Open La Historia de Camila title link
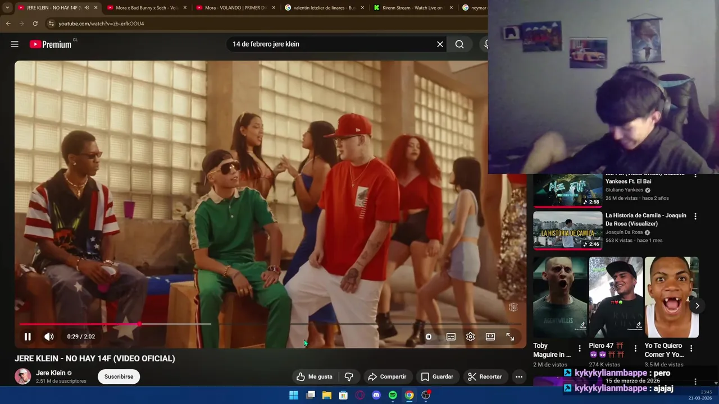719x404 pixels. point(646,219)
